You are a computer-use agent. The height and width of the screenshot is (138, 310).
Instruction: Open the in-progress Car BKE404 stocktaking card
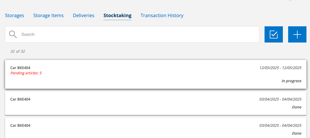(x=156, y=74)
